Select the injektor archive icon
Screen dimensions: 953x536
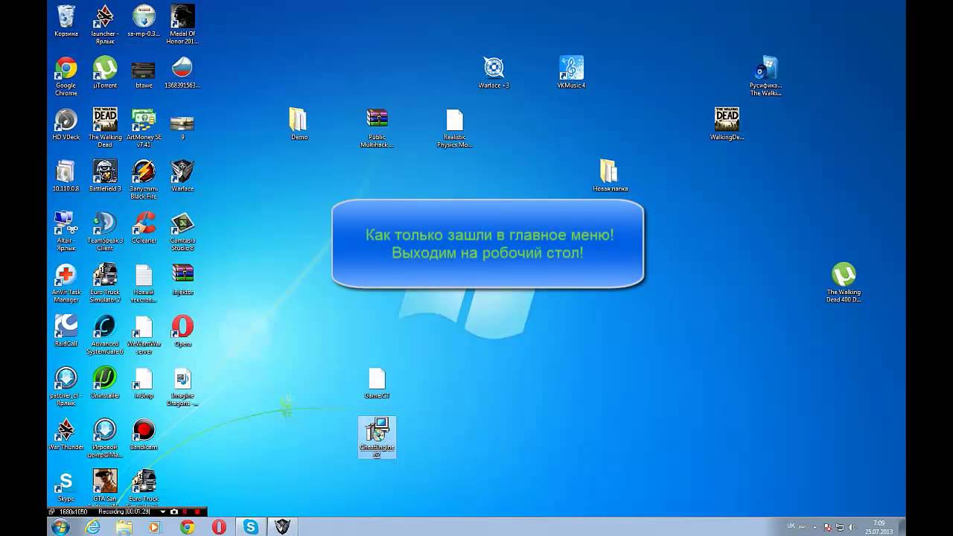(182, 279)
